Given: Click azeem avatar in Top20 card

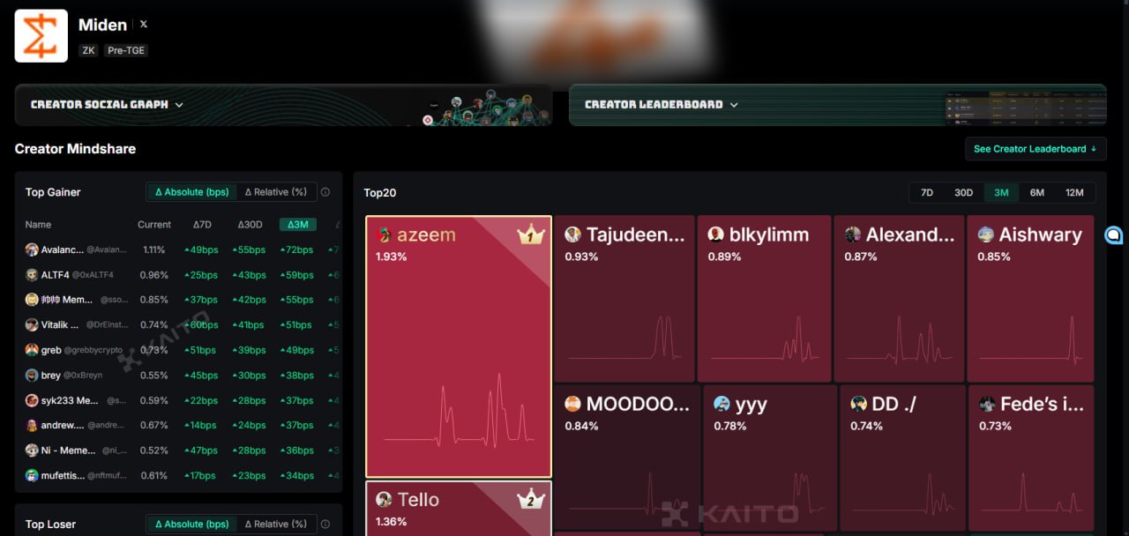Looking at the screenshot, I should tap(384, 234).
